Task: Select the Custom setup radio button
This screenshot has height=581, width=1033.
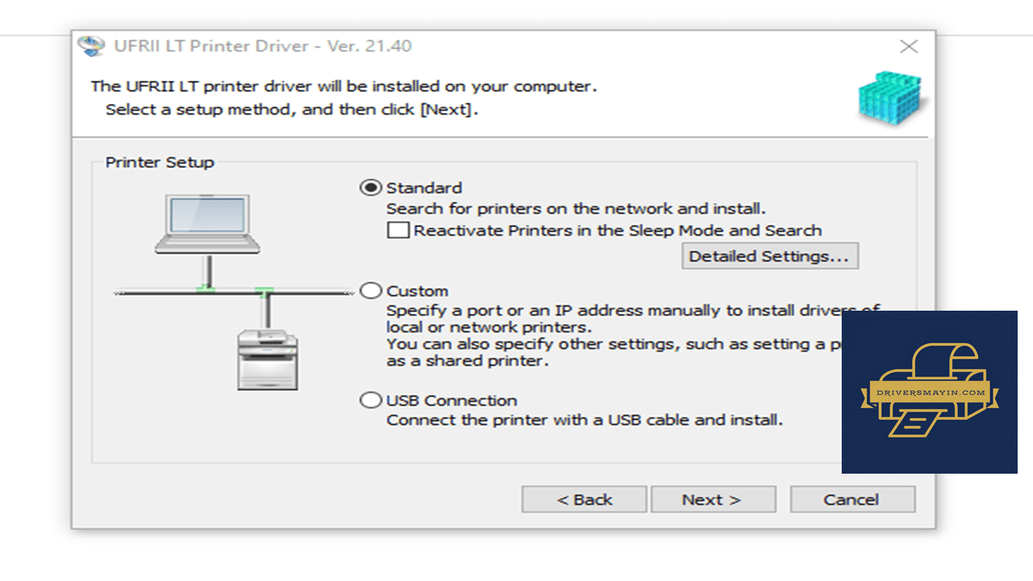Action: pyautogui.click(x=370, y=291)
